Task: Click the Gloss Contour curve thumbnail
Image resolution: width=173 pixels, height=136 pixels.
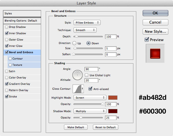Action: click(77, 89)
